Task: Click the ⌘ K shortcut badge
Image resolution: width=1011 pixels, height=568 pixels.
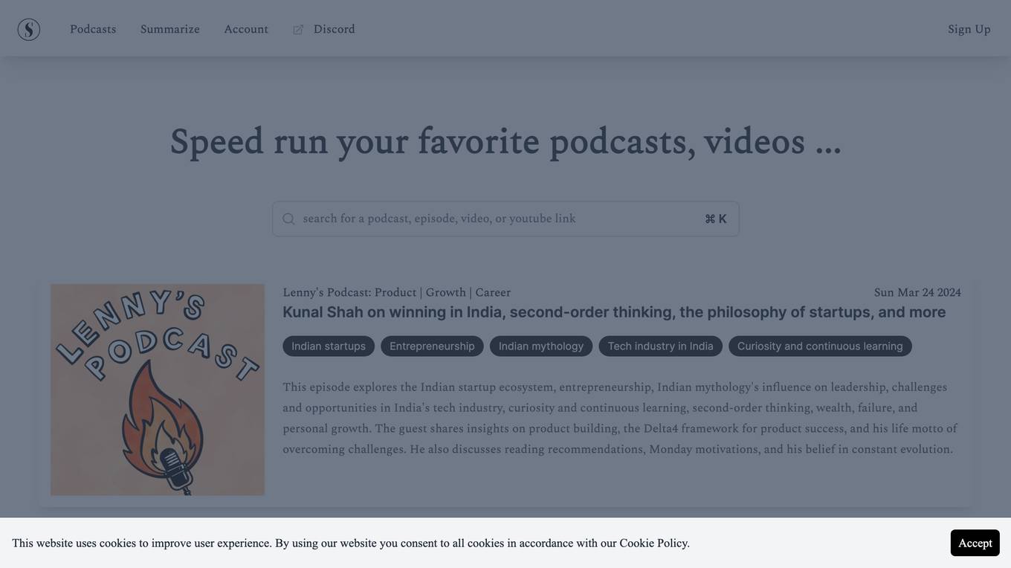Action: pos(715,219)
